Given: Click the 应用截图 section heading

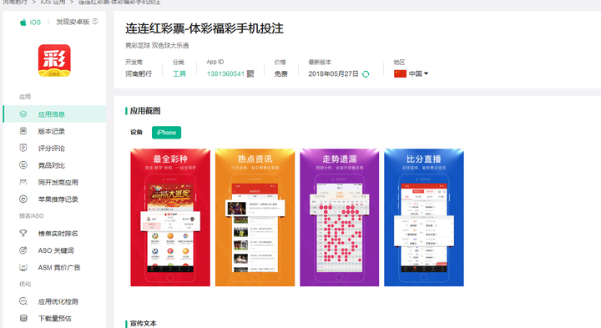Looking at the screenshot, I should point(145,111).
